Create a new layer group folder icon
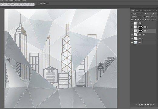 pyautogui.click(x=148, y=104)
